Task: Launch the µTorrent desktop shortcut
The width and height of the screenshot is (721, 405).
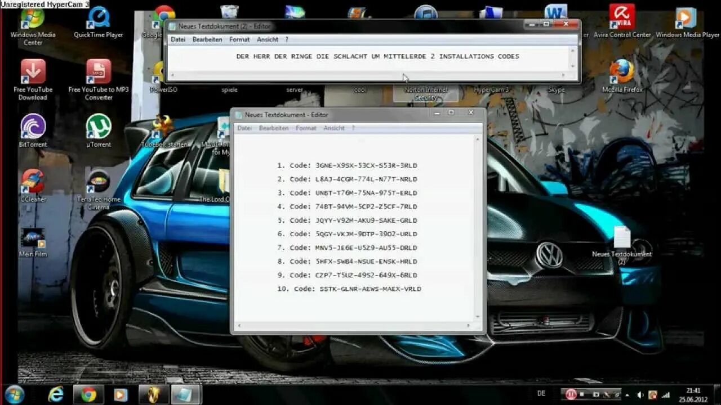Action: (x=99, y=131)
